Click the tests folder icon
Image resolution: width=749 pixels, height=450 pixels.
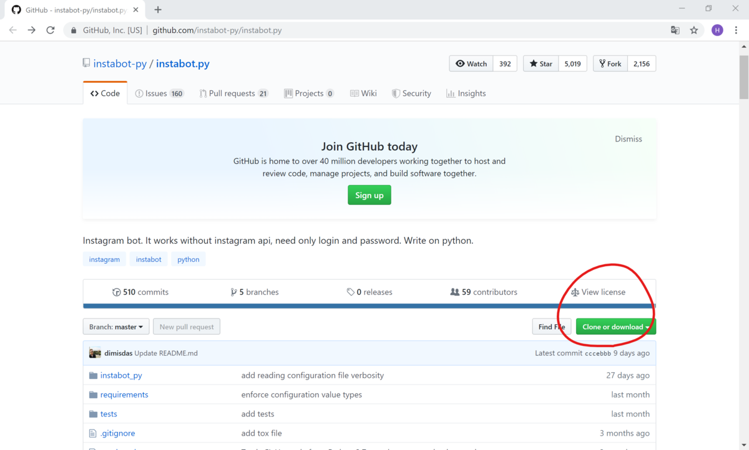(x=93, y=414)
